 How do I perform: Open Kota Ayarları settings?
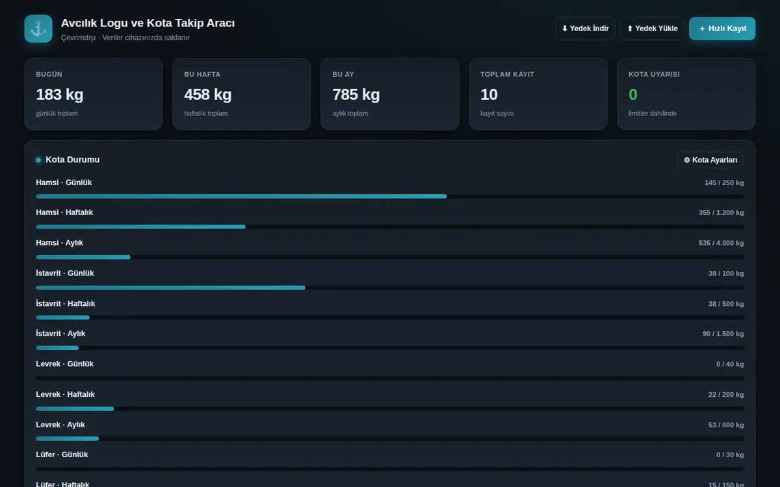tap(710, 160)
